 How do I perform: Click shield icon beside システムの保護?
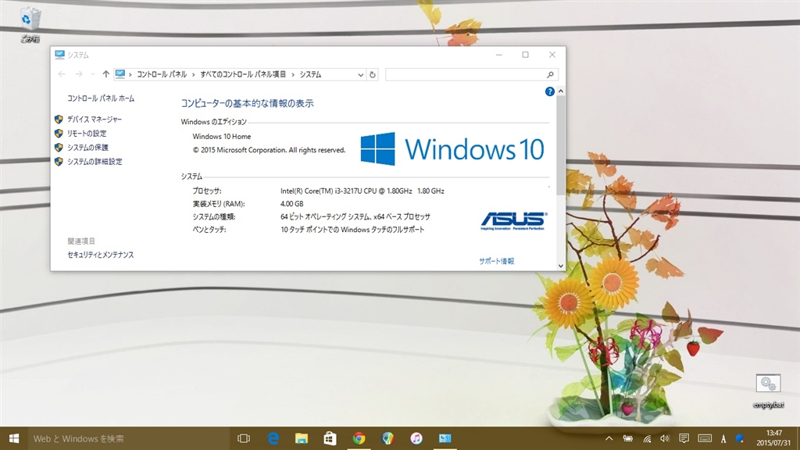tap(59, 148)
